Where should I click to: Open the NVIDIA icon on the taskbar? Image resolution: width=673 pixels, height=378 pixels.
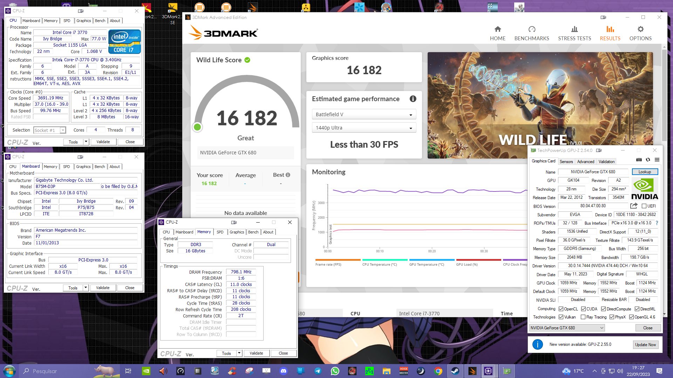pyautogui.click(x=146, y=371)
